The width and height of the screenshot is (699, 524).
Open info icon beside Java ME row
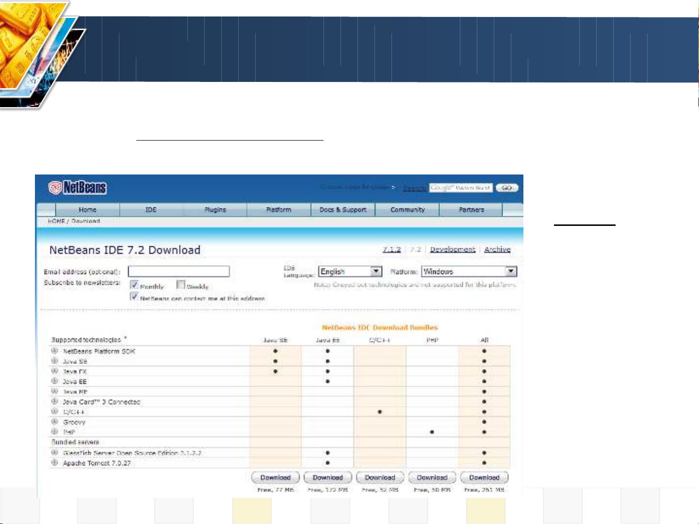(x=55, y=391)
